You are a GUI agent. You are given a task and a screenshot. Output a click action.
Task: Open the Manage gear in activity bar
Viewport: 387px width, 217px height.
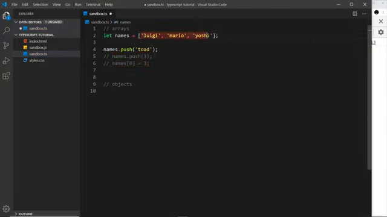coord(6,209)
